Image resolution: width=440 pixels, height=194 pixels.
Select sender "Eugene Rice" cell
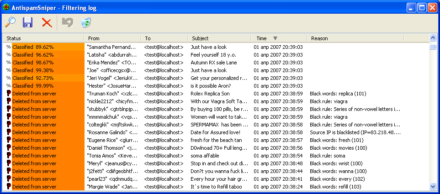[112, 140]
